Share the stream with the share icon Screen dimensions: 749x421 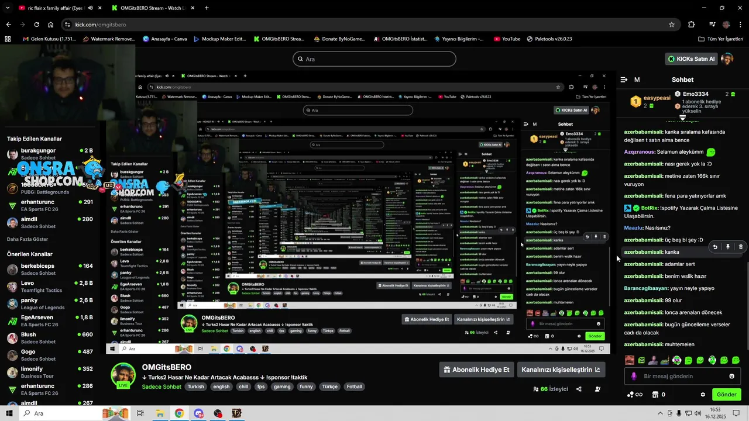click(579, 389)
